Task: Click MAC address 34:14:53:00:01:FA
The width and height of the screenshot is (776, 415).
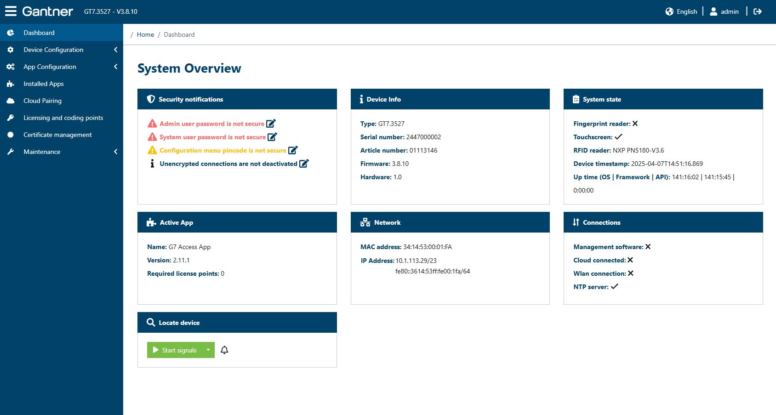Action: 428,247
